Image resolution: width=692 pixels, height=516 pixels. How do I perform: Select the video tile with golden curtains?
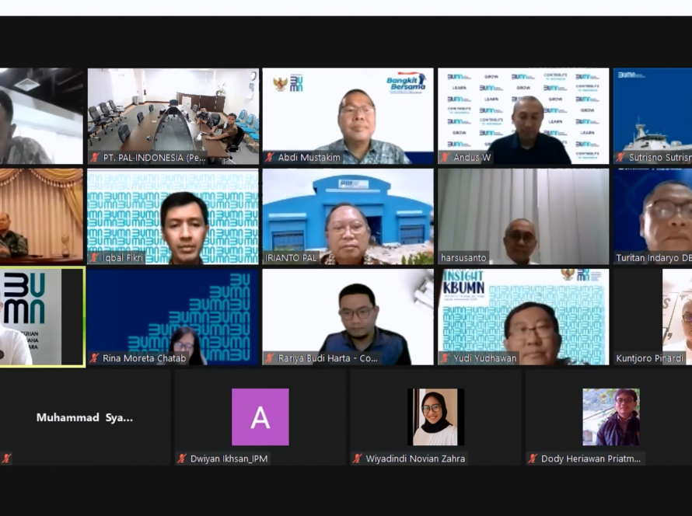point(41,217)
